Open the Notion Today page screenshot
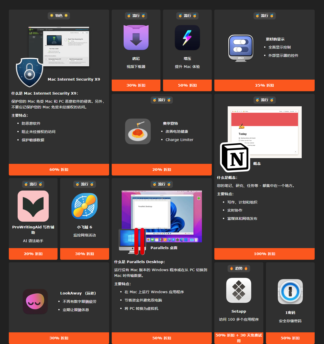 pos(265,132)
